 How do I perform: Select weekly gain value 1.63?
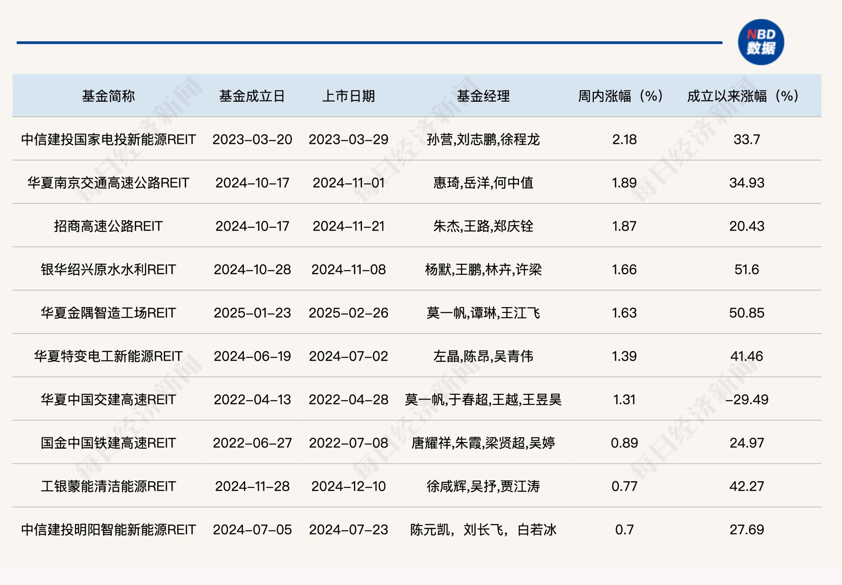624,313
